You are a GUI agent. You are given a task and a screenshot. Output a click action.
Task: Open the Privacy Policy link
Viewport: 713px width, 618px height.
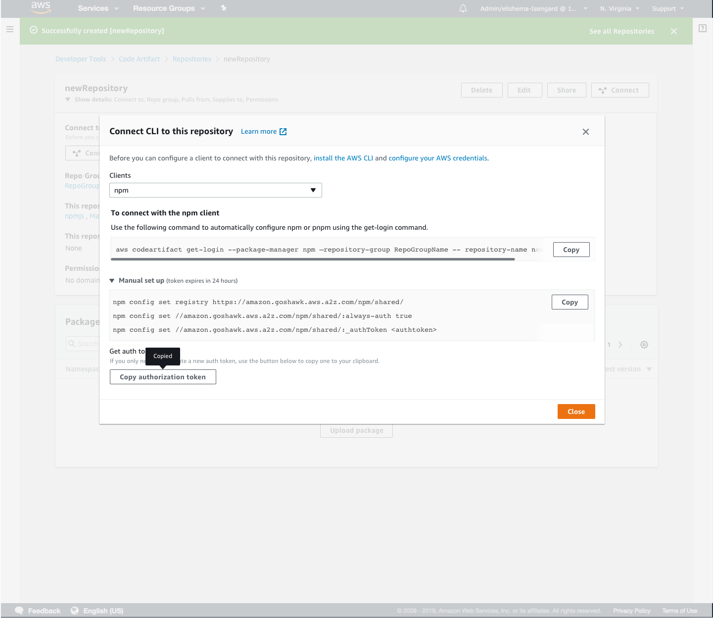(632, 611)
